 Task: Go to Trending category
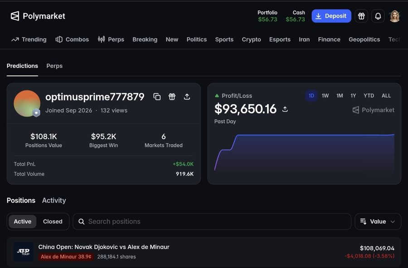(29, 39)
